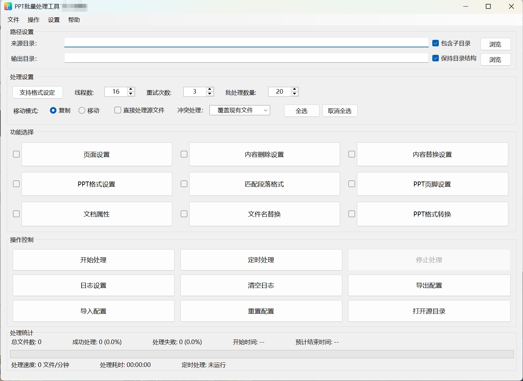
Task: Focus the 输出目录 path input field
Action: [x=246, y=58]
